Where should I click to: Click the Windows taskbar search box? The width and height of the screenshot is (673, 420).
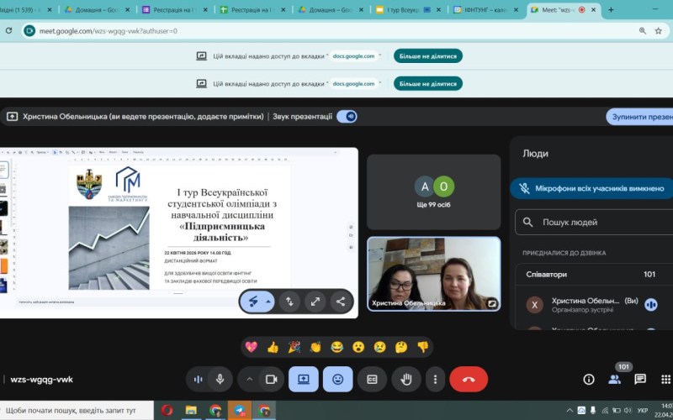[x=77, y=411]
